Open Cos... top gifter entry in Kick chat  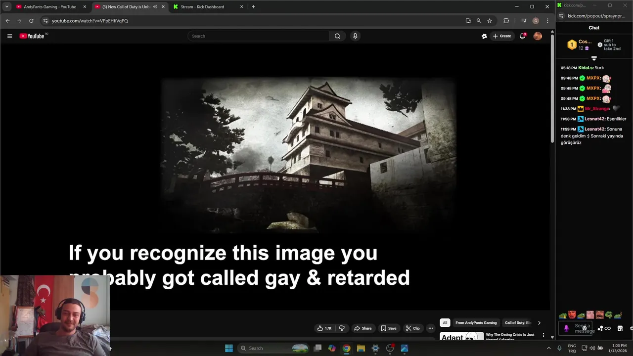pyautogui.click(x=579, y=44)
